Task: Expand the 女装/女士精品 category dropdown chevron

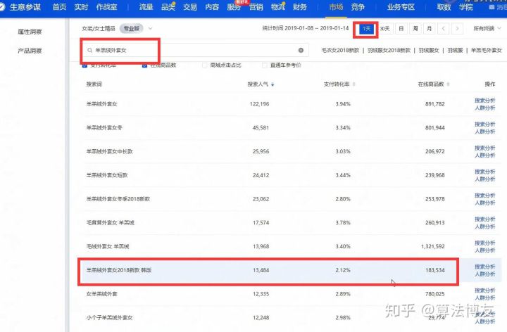Action: [x=150, y=28]
